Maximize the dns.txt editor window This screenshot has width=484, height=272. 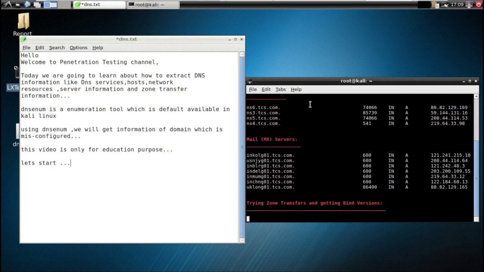click(x=235, y=39)
